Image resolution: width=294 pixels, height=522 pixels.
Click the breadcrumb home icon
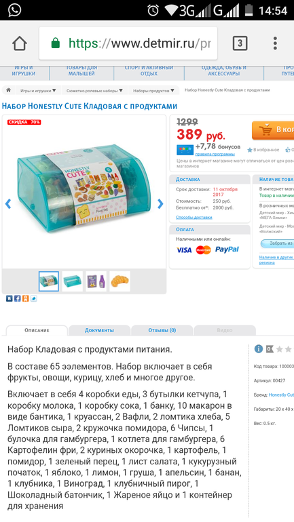pyautogui.click(x=9, y=90)
